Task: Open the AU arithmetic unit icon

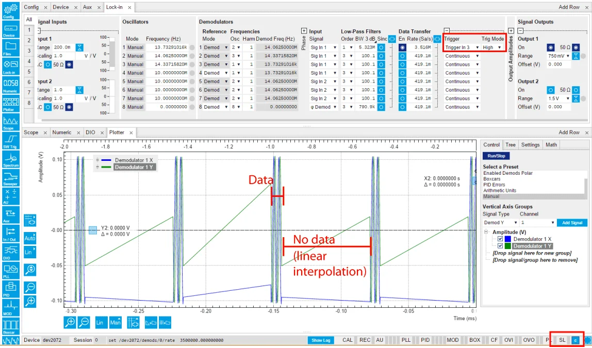Action: [10, 196]
